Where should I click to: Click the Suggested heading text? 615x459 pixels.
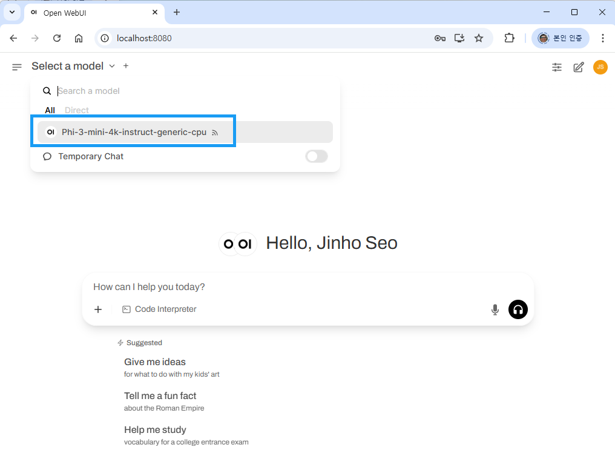pos(144,343)
